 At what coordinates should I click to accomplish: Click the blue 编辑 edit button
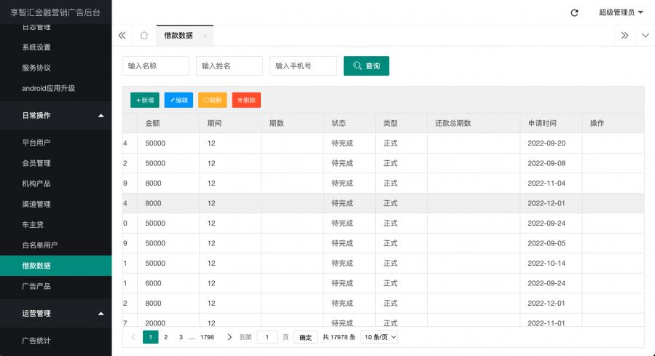179,100
